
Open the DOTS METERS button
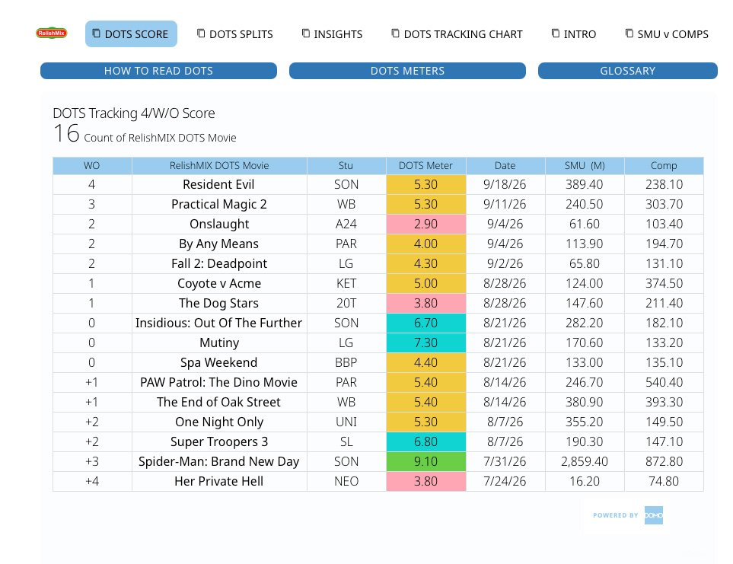[x=407, y=71]
